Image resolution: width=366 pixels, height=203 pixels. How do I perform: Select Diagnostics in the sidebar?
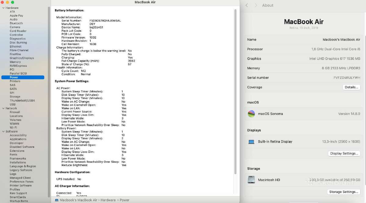(x=18, y=39)
